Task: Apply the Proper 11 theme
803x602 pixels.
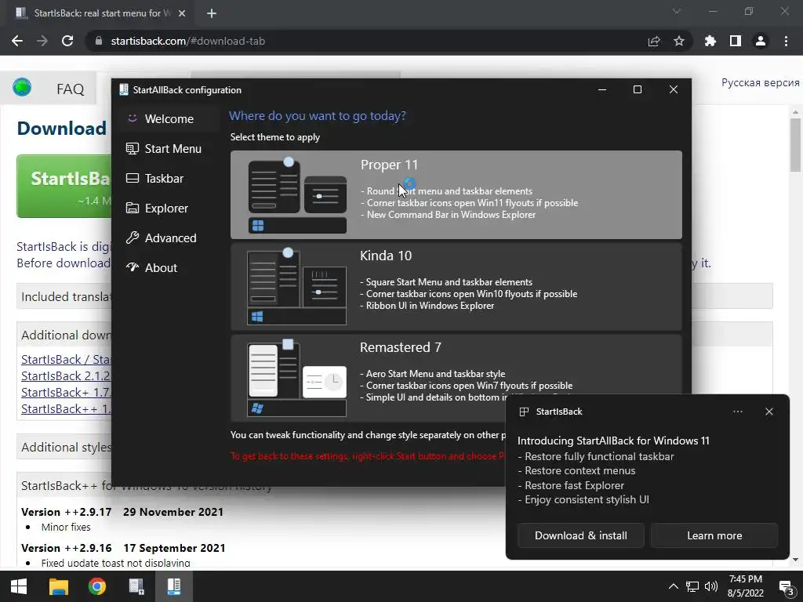Action: (x=456, y=194)
